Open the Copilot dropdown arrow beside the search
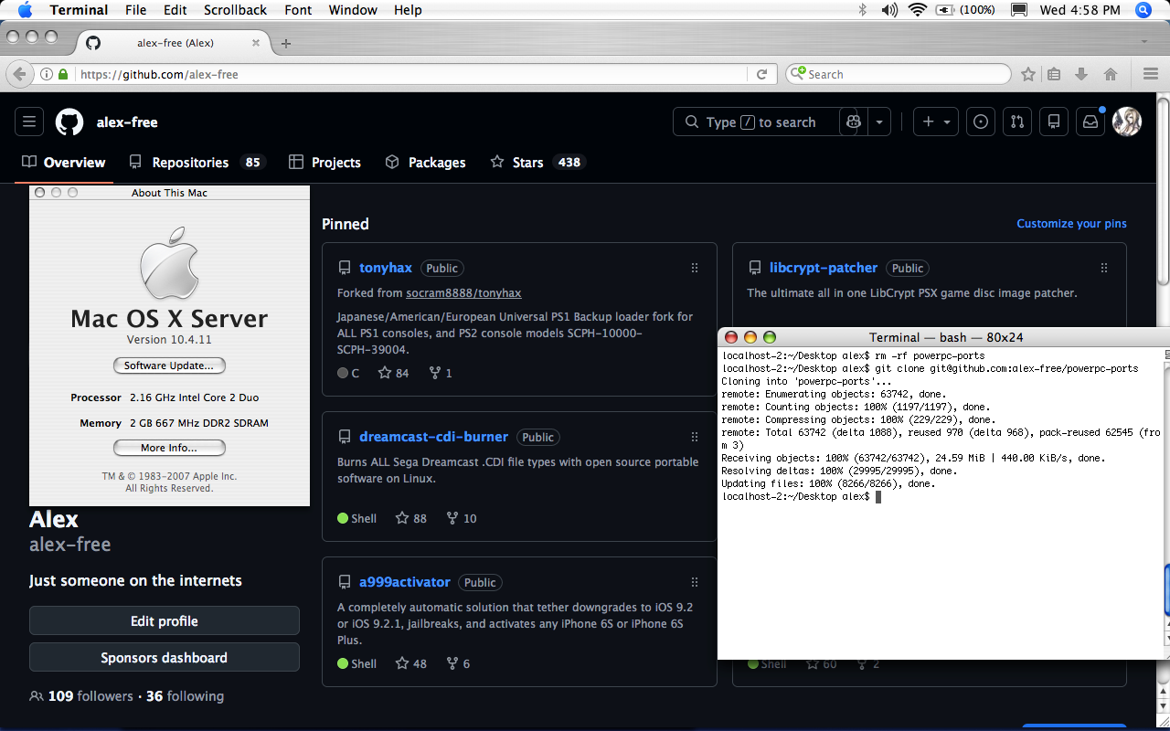The width and height of the screenshot is (1170, 731). (878, 122)
